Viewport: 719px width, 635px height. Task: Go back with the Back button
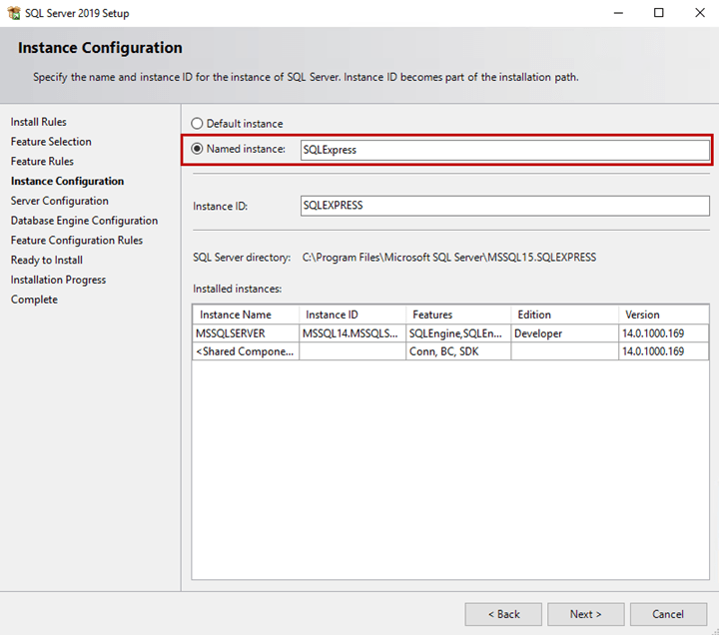503,614
